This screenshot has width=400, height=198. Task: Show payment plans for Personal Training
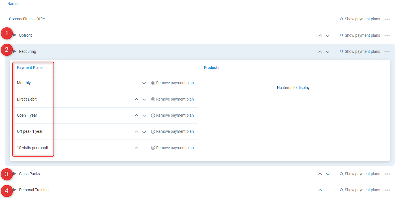(x=360, y=190)
